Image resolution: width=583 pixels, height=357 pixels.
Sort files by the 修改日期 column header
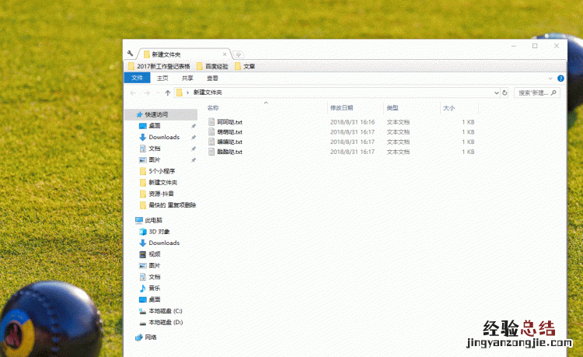coord(341,108)
